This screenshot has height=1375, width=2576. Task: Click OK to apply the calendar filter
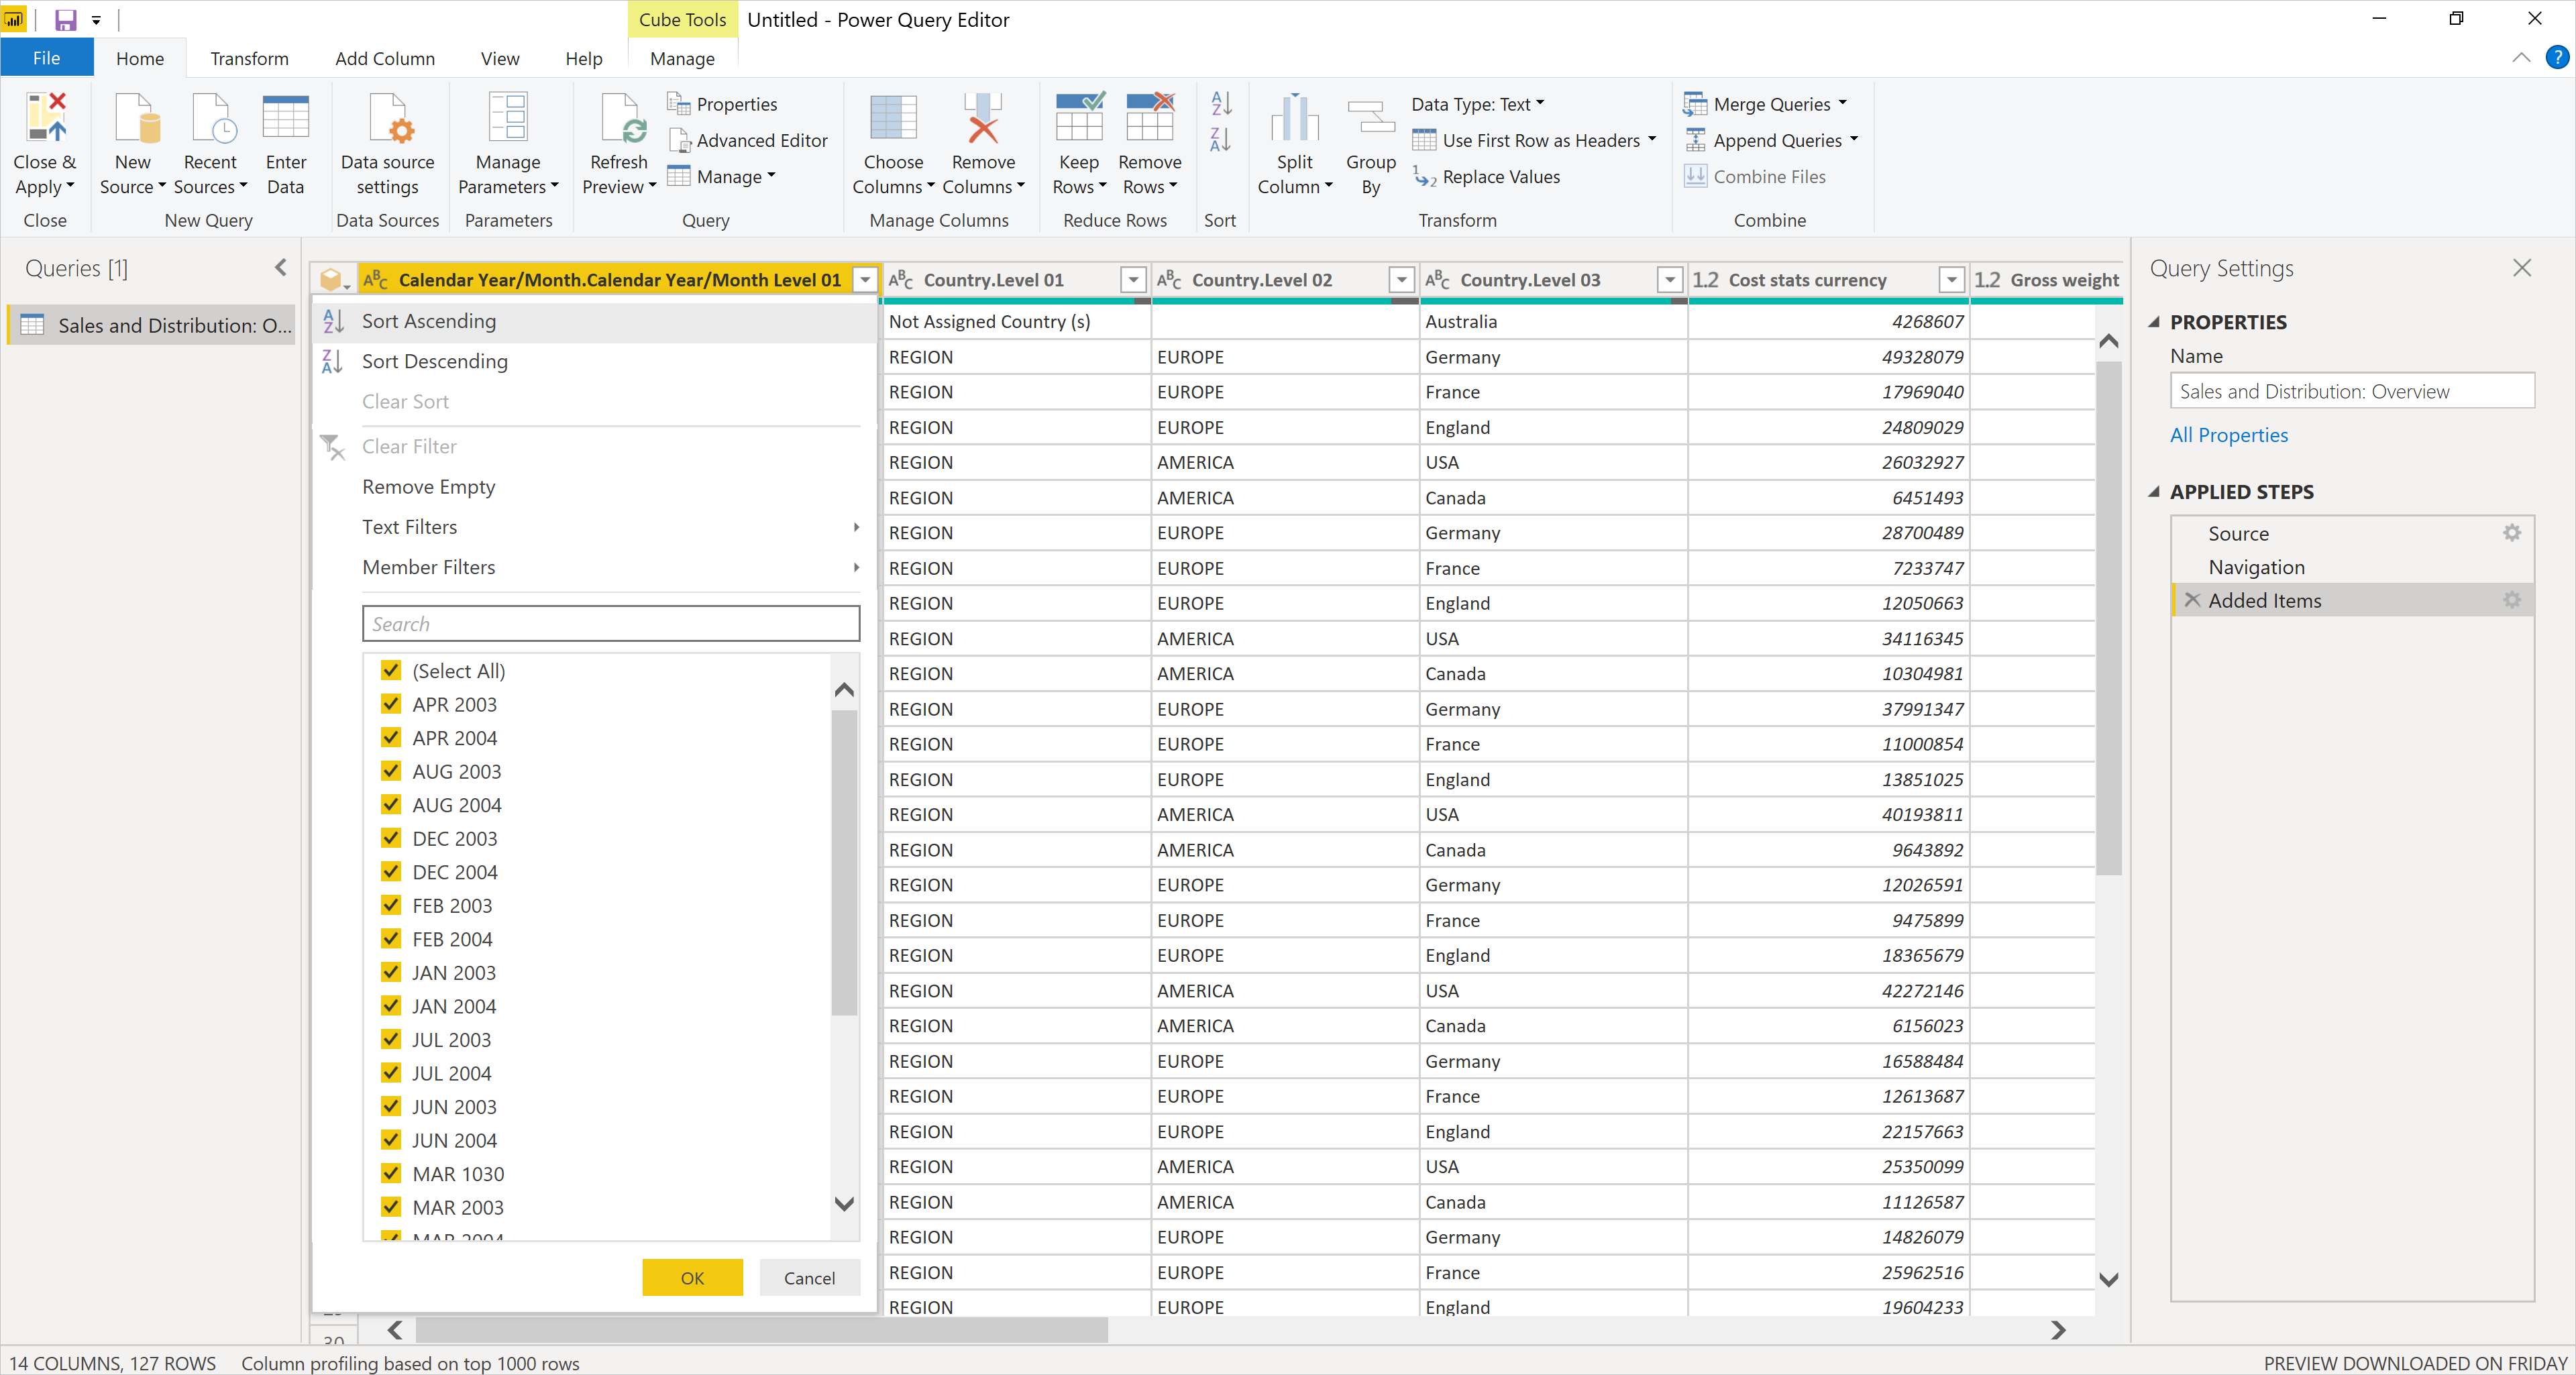[x=692, y=1278]
